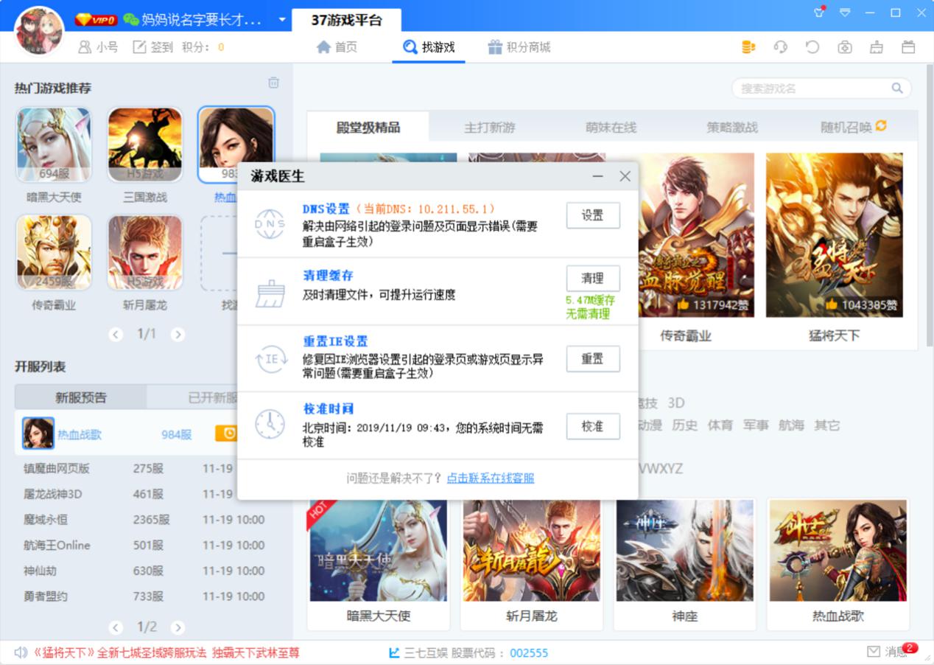This screenshot has width=934, height=665.
Task: Open the gift box icon at the toolbar's right end
Action: click(x=908, y=46)
